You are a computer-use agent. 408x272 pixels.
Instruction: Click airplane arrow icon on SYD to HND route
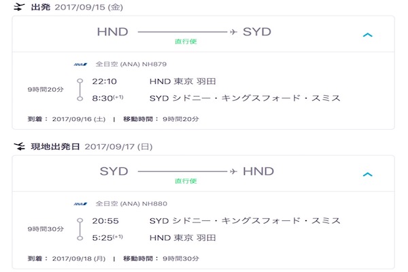click(x=233, y=171)
